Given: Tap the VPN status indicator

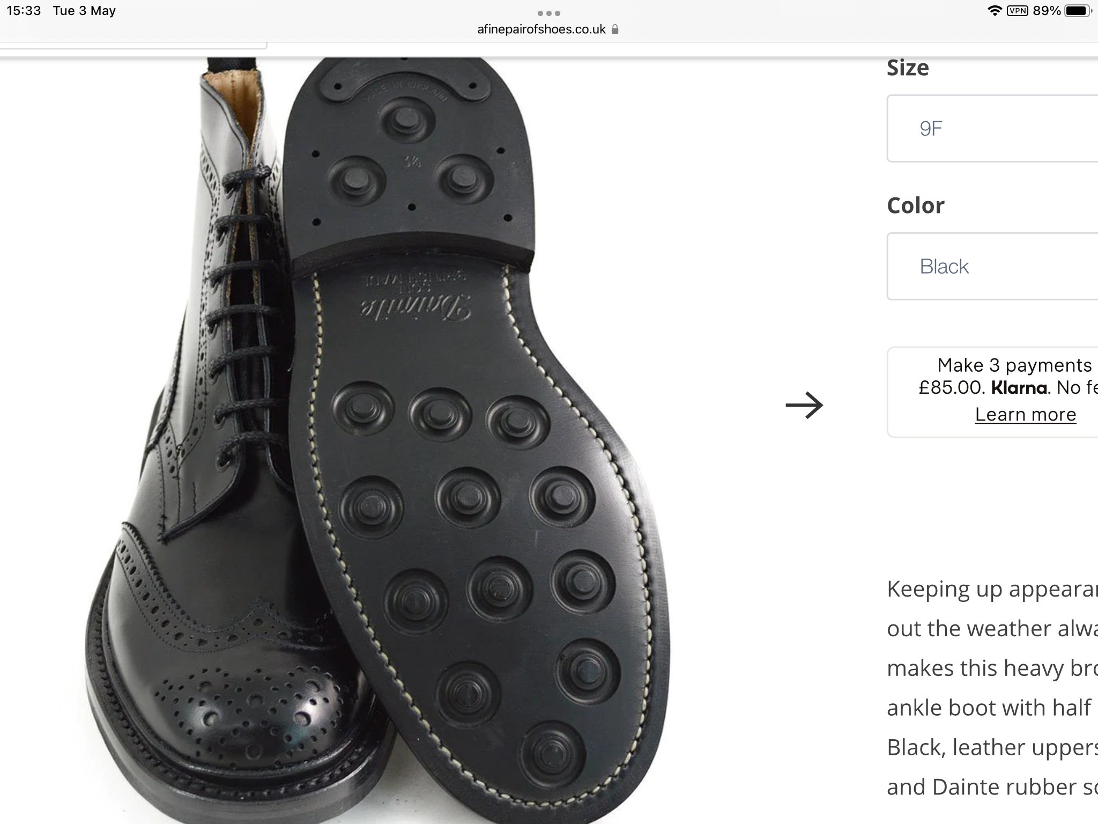Looking at the screenshot, I should click(x=1017, y=11).
